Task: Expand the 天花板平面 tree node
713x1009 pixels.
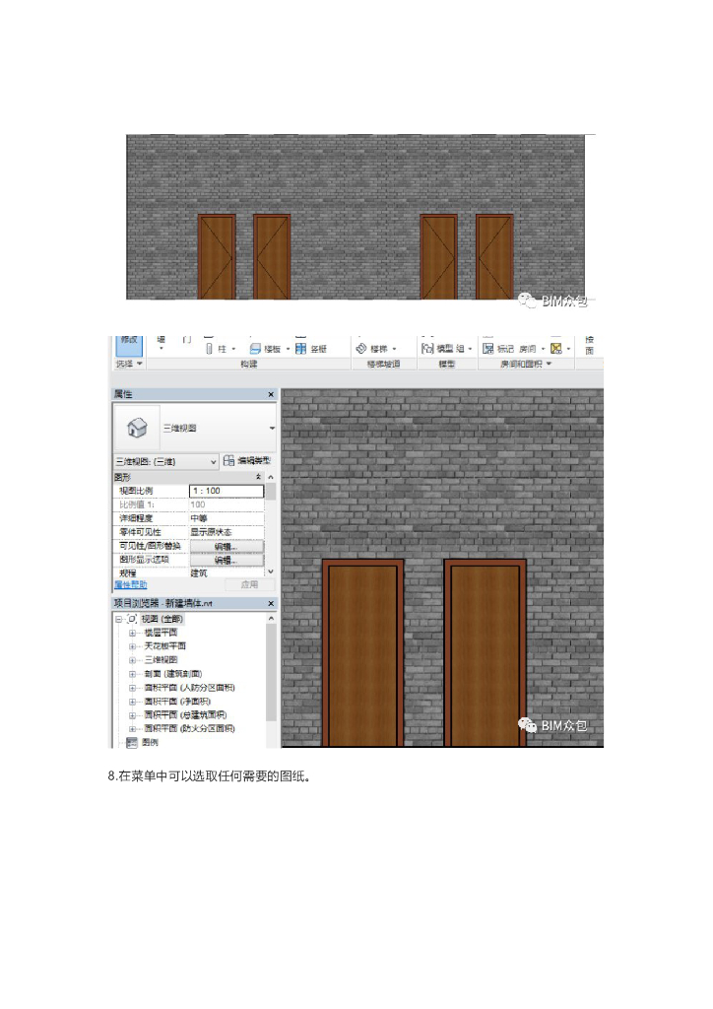Action: click(132, 646)
